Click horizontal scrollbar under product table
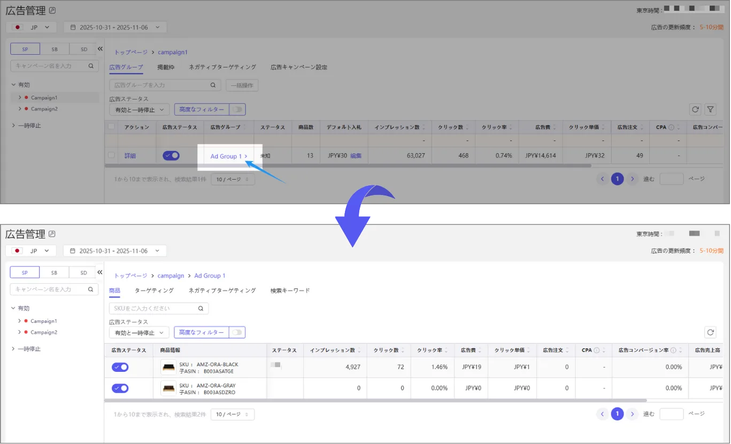731x444 pixels. pyautogui.click(x=375, y=400)
